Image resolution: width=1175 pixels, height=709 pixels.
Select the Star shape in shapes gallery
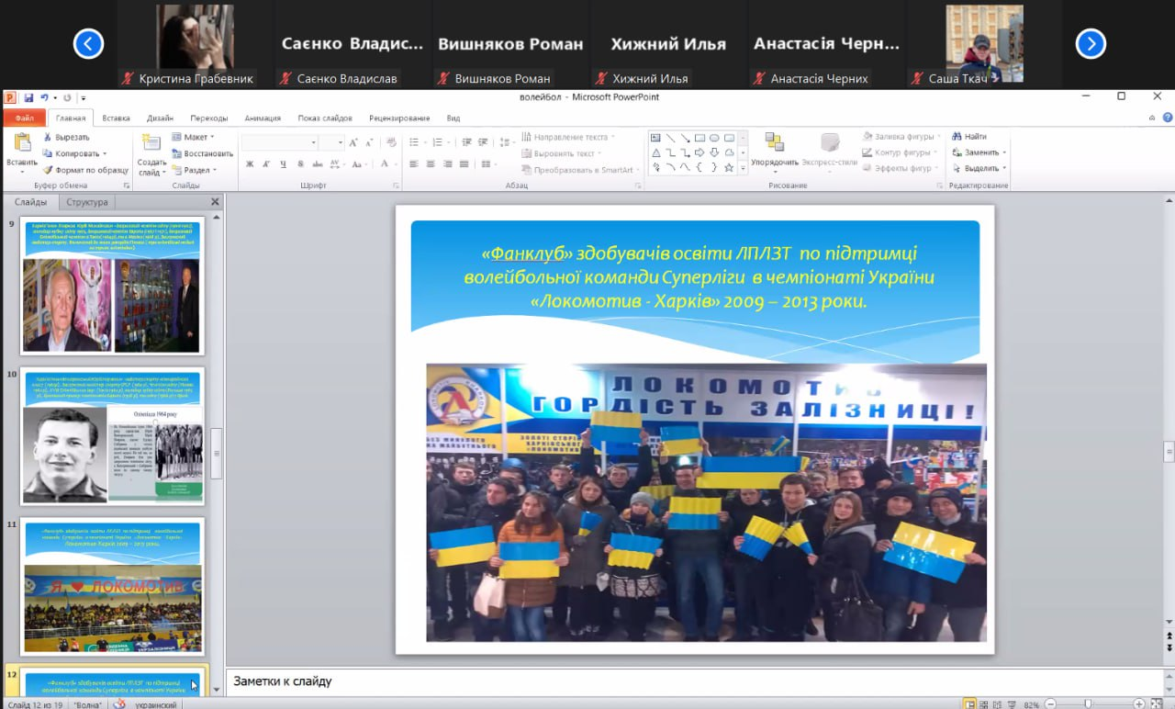coord(729,168)
